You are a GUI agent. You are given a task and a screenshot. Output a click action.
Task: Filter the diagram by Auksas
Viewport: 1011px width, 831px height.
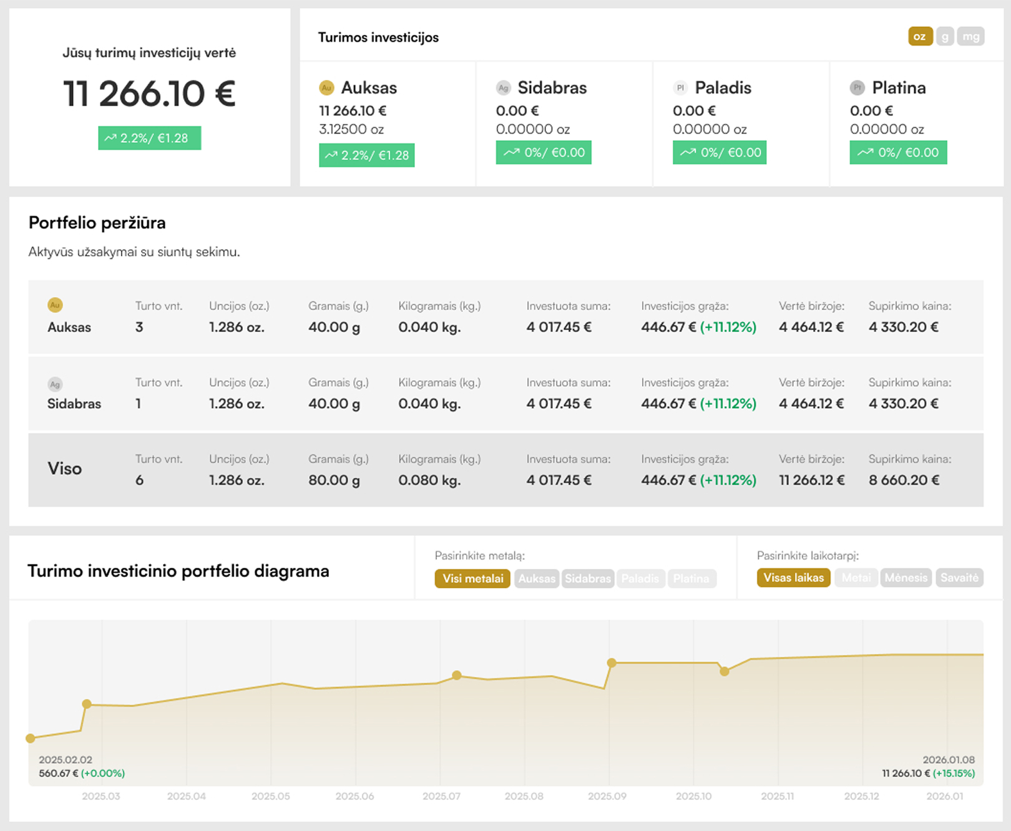coord(536,578)
